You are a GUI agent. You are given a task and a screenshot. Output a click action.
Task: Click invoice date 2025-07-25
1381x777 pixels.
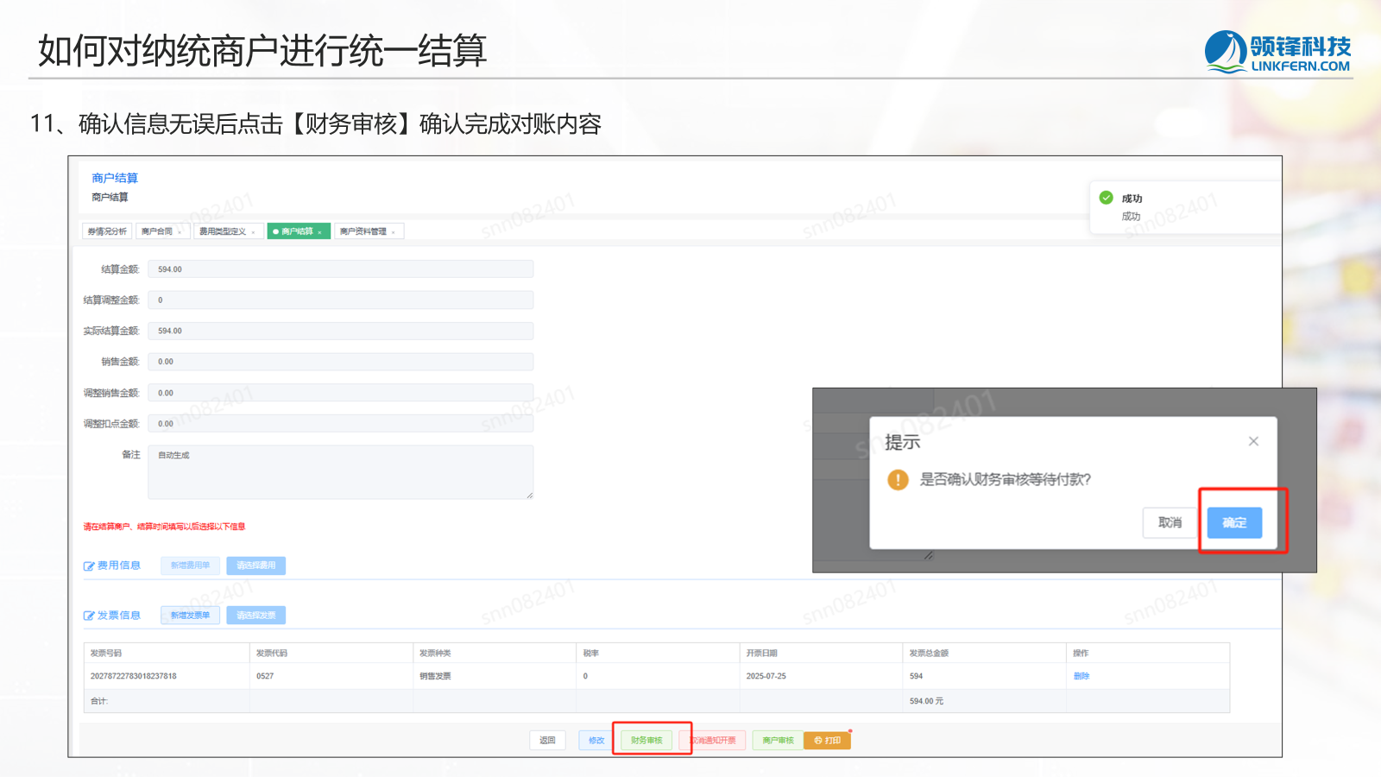(766, 676)
